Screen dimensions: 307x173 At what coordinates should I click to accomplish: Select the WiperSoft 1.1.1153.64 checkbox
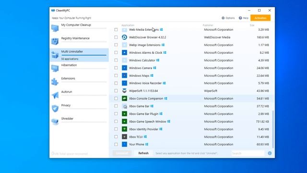116,91
